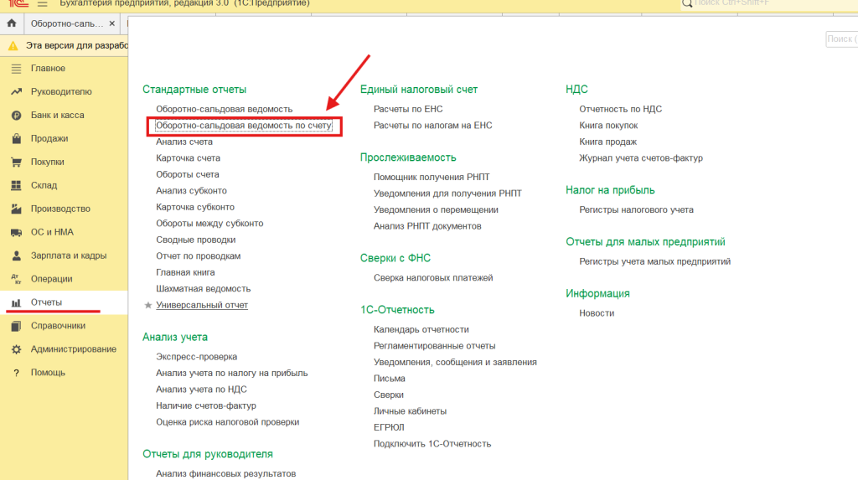The image size is (858, 480).
Task: Click the global search field in title bar
Action: click(x=769, y=3)
